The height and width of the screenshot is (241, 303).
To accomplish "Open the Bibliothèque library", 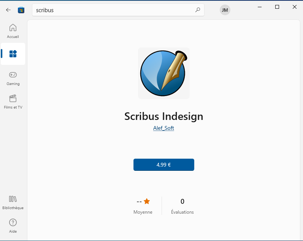I will click(x=13, y=202).
